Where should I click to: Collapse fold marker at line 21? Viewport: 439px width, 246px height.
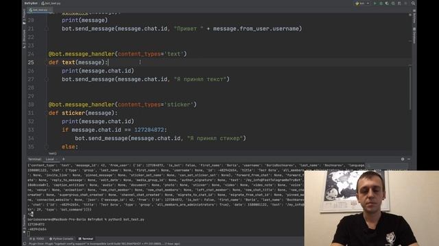click(x=47, y=29)
